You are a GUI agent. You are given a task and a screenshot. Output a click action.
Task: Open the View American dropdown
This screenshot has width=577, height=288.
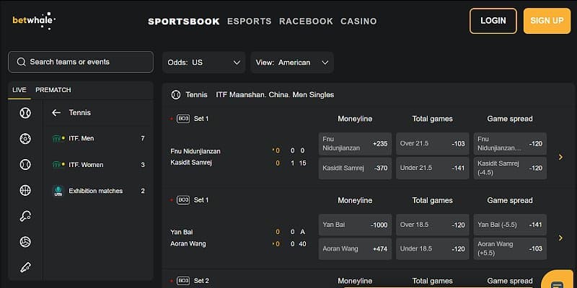(x=291, y=63)
